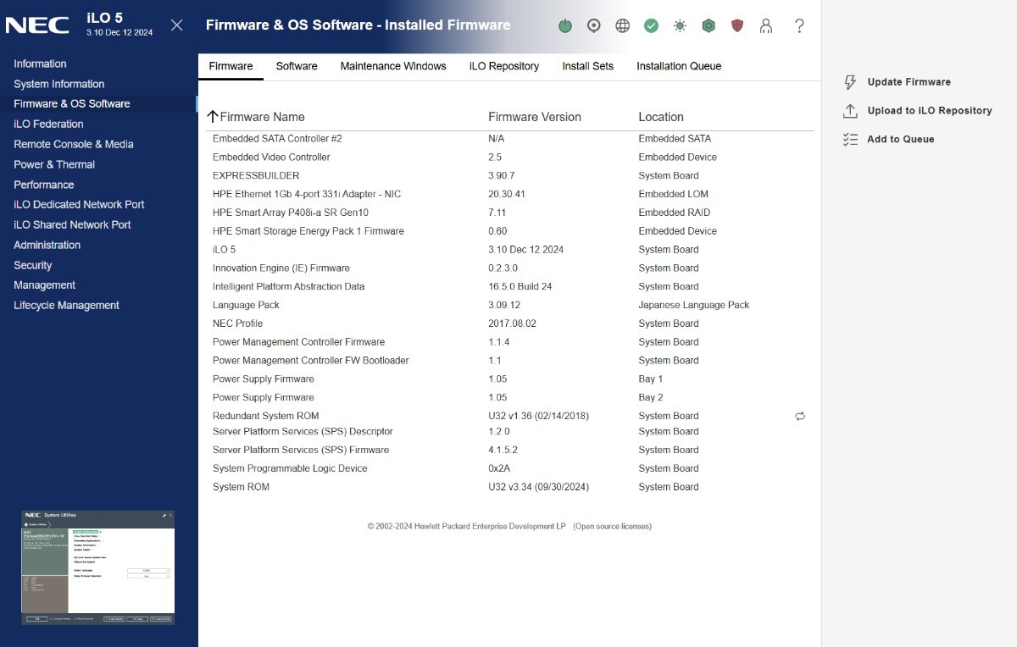Image resolution: width=1017 pixels, height=647 pixels.
Task: Click the Add to Queue link
Action: click(901, 140)
